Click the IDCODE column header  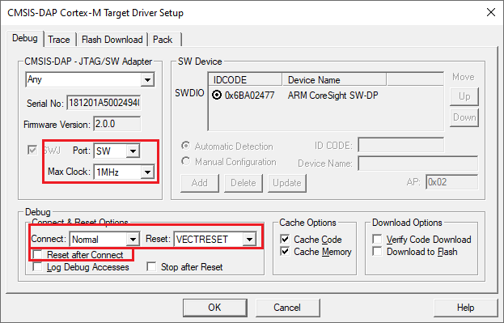[x=245, y=79]
